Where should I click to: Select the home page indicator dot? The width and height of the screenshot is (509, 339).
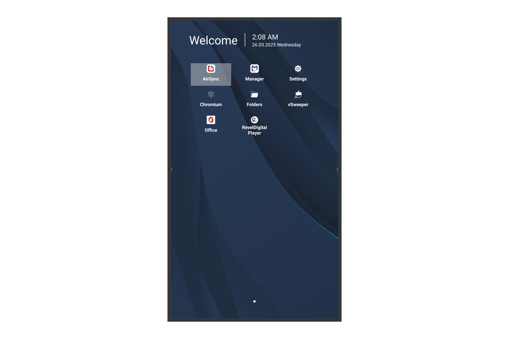(x=254, y=301)
